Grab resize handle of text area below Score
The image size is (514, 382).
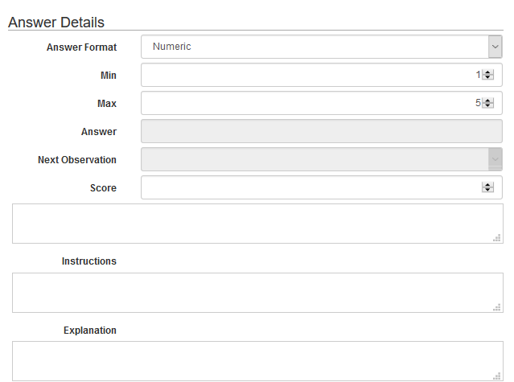[x=499, y=238]
